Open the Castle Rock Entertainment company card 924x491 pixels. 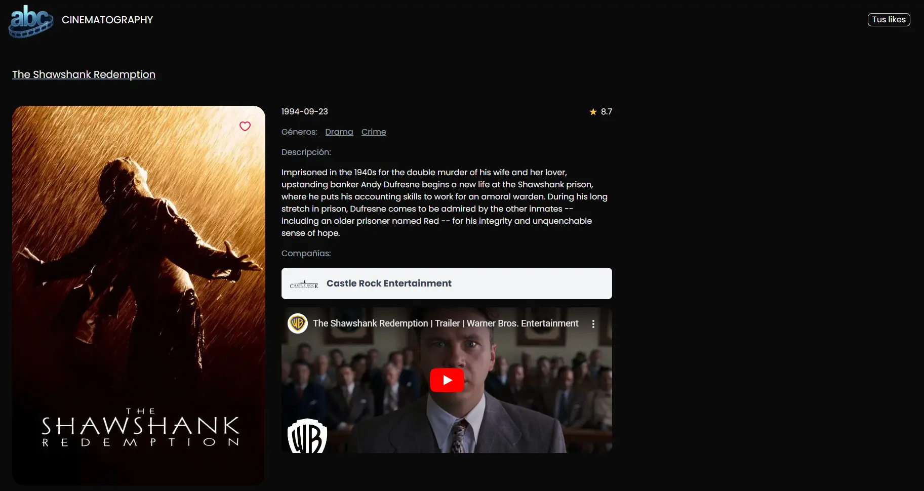coord(447,283)
